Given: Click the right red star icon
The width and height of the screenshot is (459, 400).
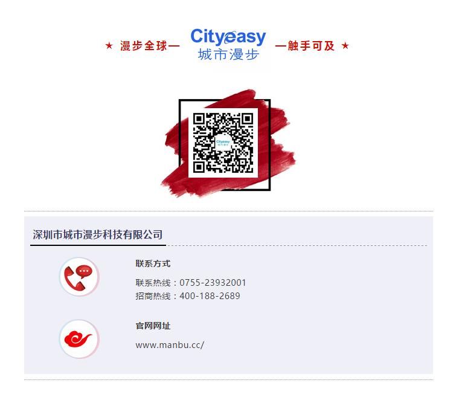Looking at the screenshot, I should point(345,46).
